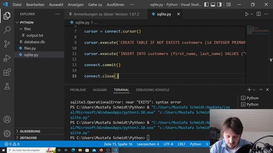Customize layout icon in title bar

229,5
